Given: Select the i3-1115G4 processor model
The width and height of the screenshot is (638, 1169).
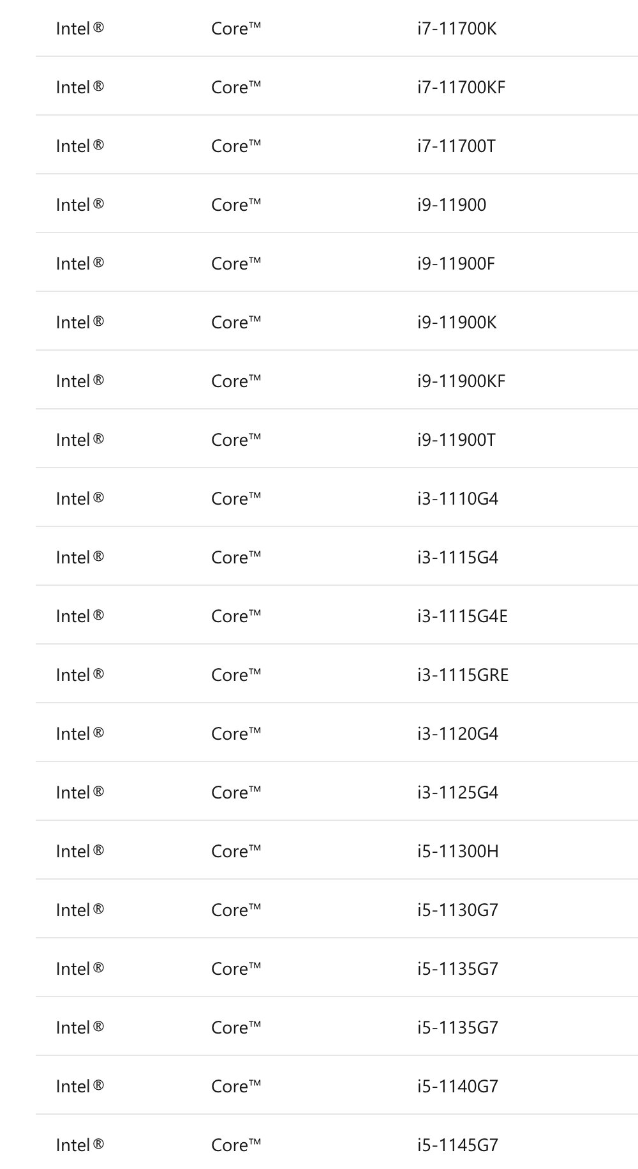Looking at the screenshot, I should pos(457,558).
